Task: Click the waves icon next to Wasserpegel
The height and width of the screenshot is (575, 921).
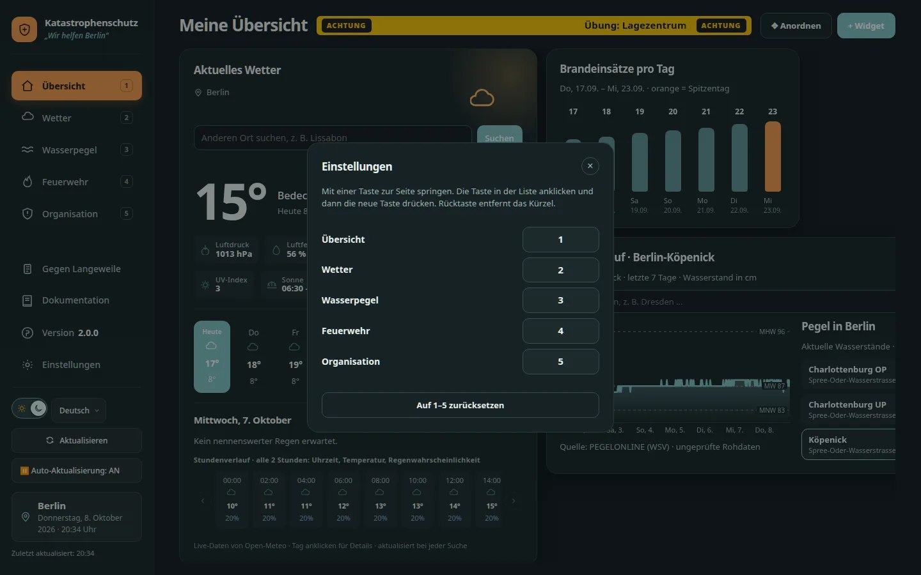Action: click(28, 149)
